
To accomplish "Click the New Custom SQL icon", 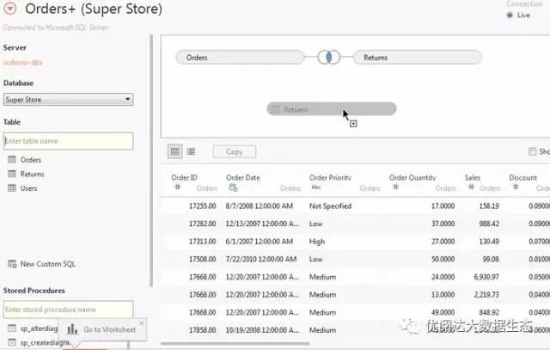I will tap(12, 264).
